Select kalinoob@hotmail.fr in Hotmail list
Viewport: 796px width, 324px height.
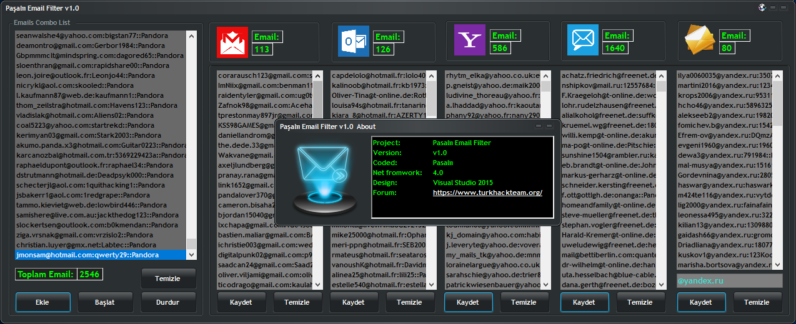(x=377, y=85)
